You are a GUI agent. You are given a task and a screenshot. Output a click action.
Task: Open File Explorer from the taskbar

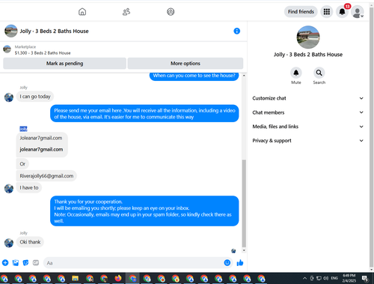75,278
